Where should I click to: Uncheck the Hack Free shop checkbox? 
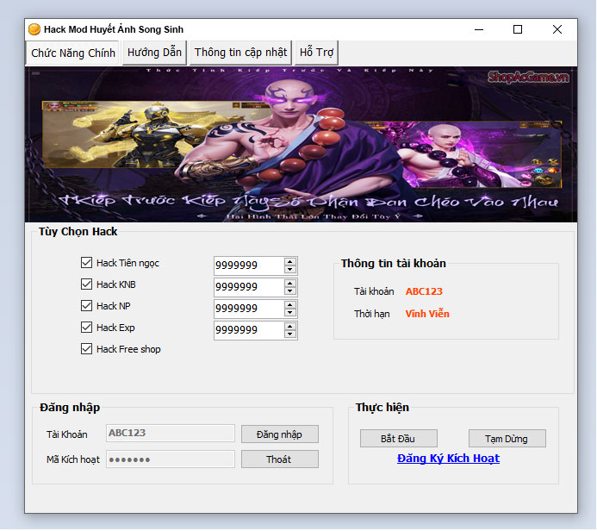tap(86, 349)
